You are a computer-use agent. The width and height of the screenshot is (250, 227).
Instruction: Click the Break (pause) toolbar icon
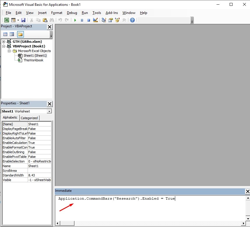pyautogui.click(x=82, y=20)
